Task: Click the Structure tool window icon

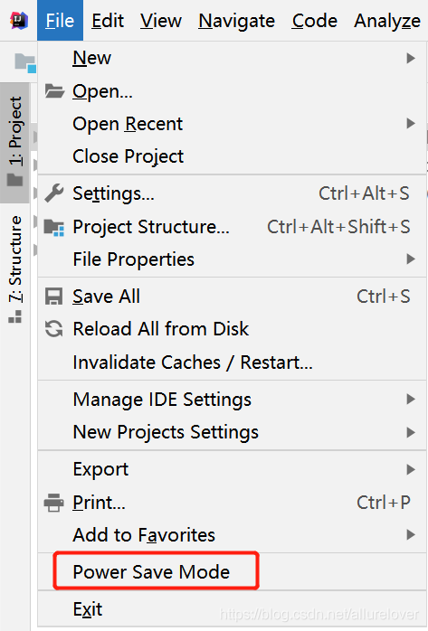Action: 14,316
